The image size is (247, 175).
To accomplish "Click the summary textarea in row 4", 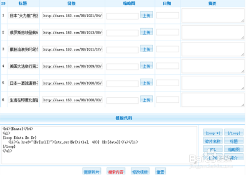I will pos(213,66).
